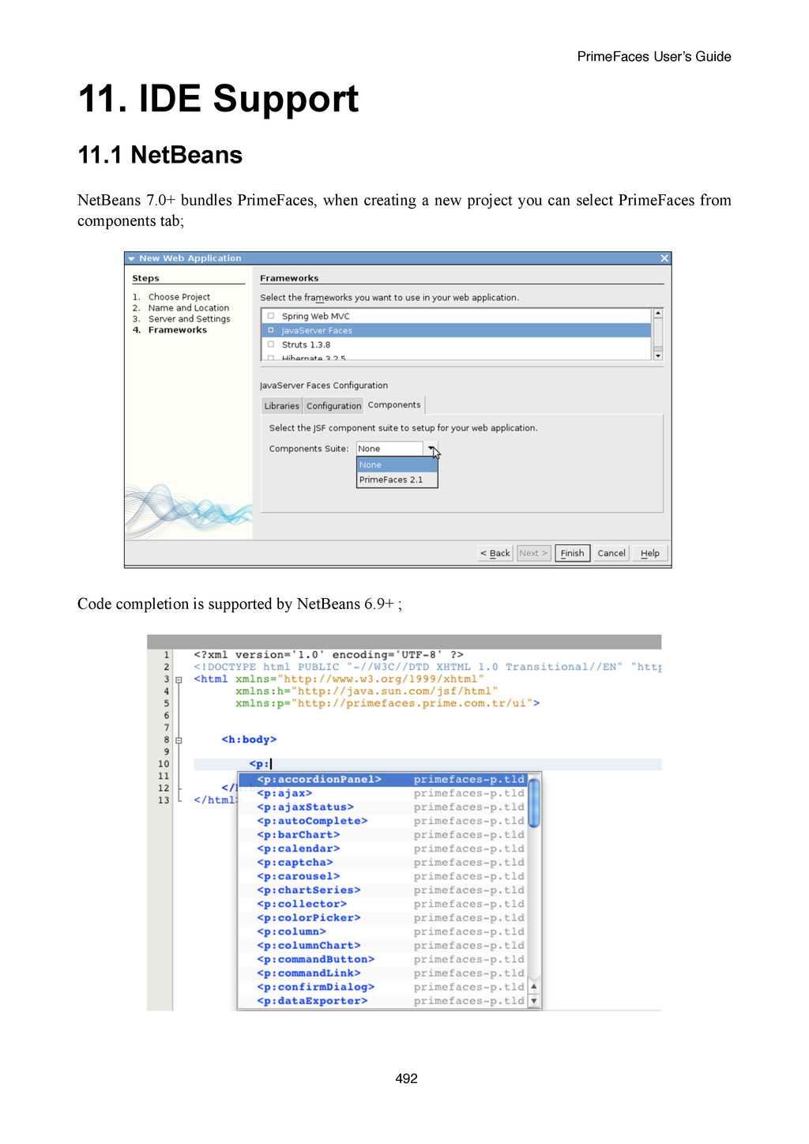Pick p:calendar completion entry
The height and width of the screenshot is (1144, 809).
(x=383, y=849)
